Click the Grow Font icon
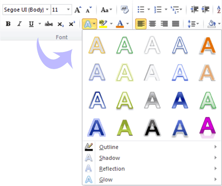 (78, 10)
